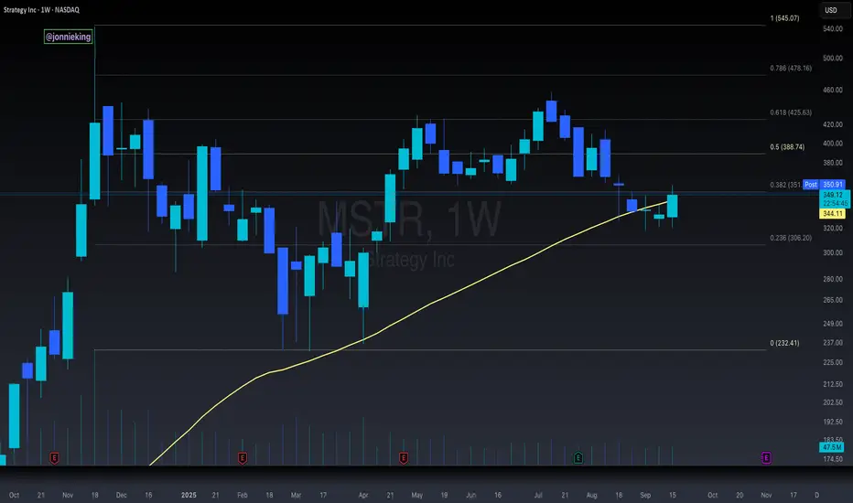Click Jul on the time axis
The height and width of the screenshot is (503, 853).
(538, 495)
